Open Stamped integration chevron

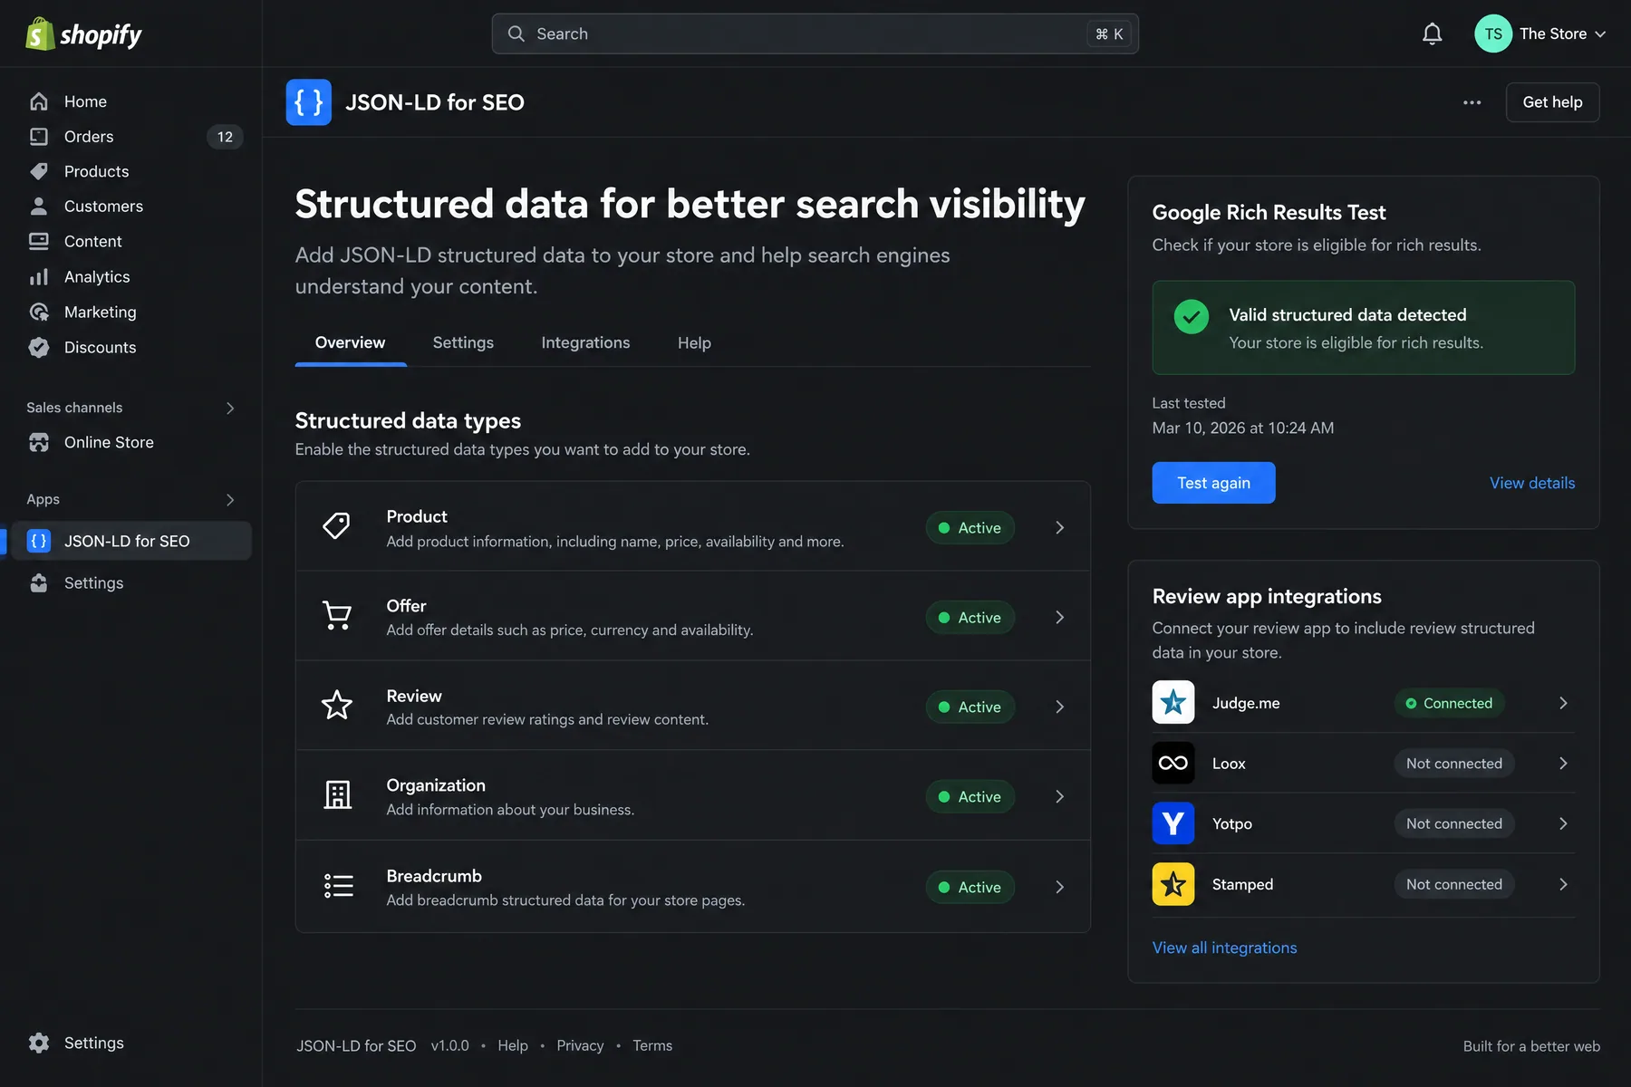tap(1563, 884)
